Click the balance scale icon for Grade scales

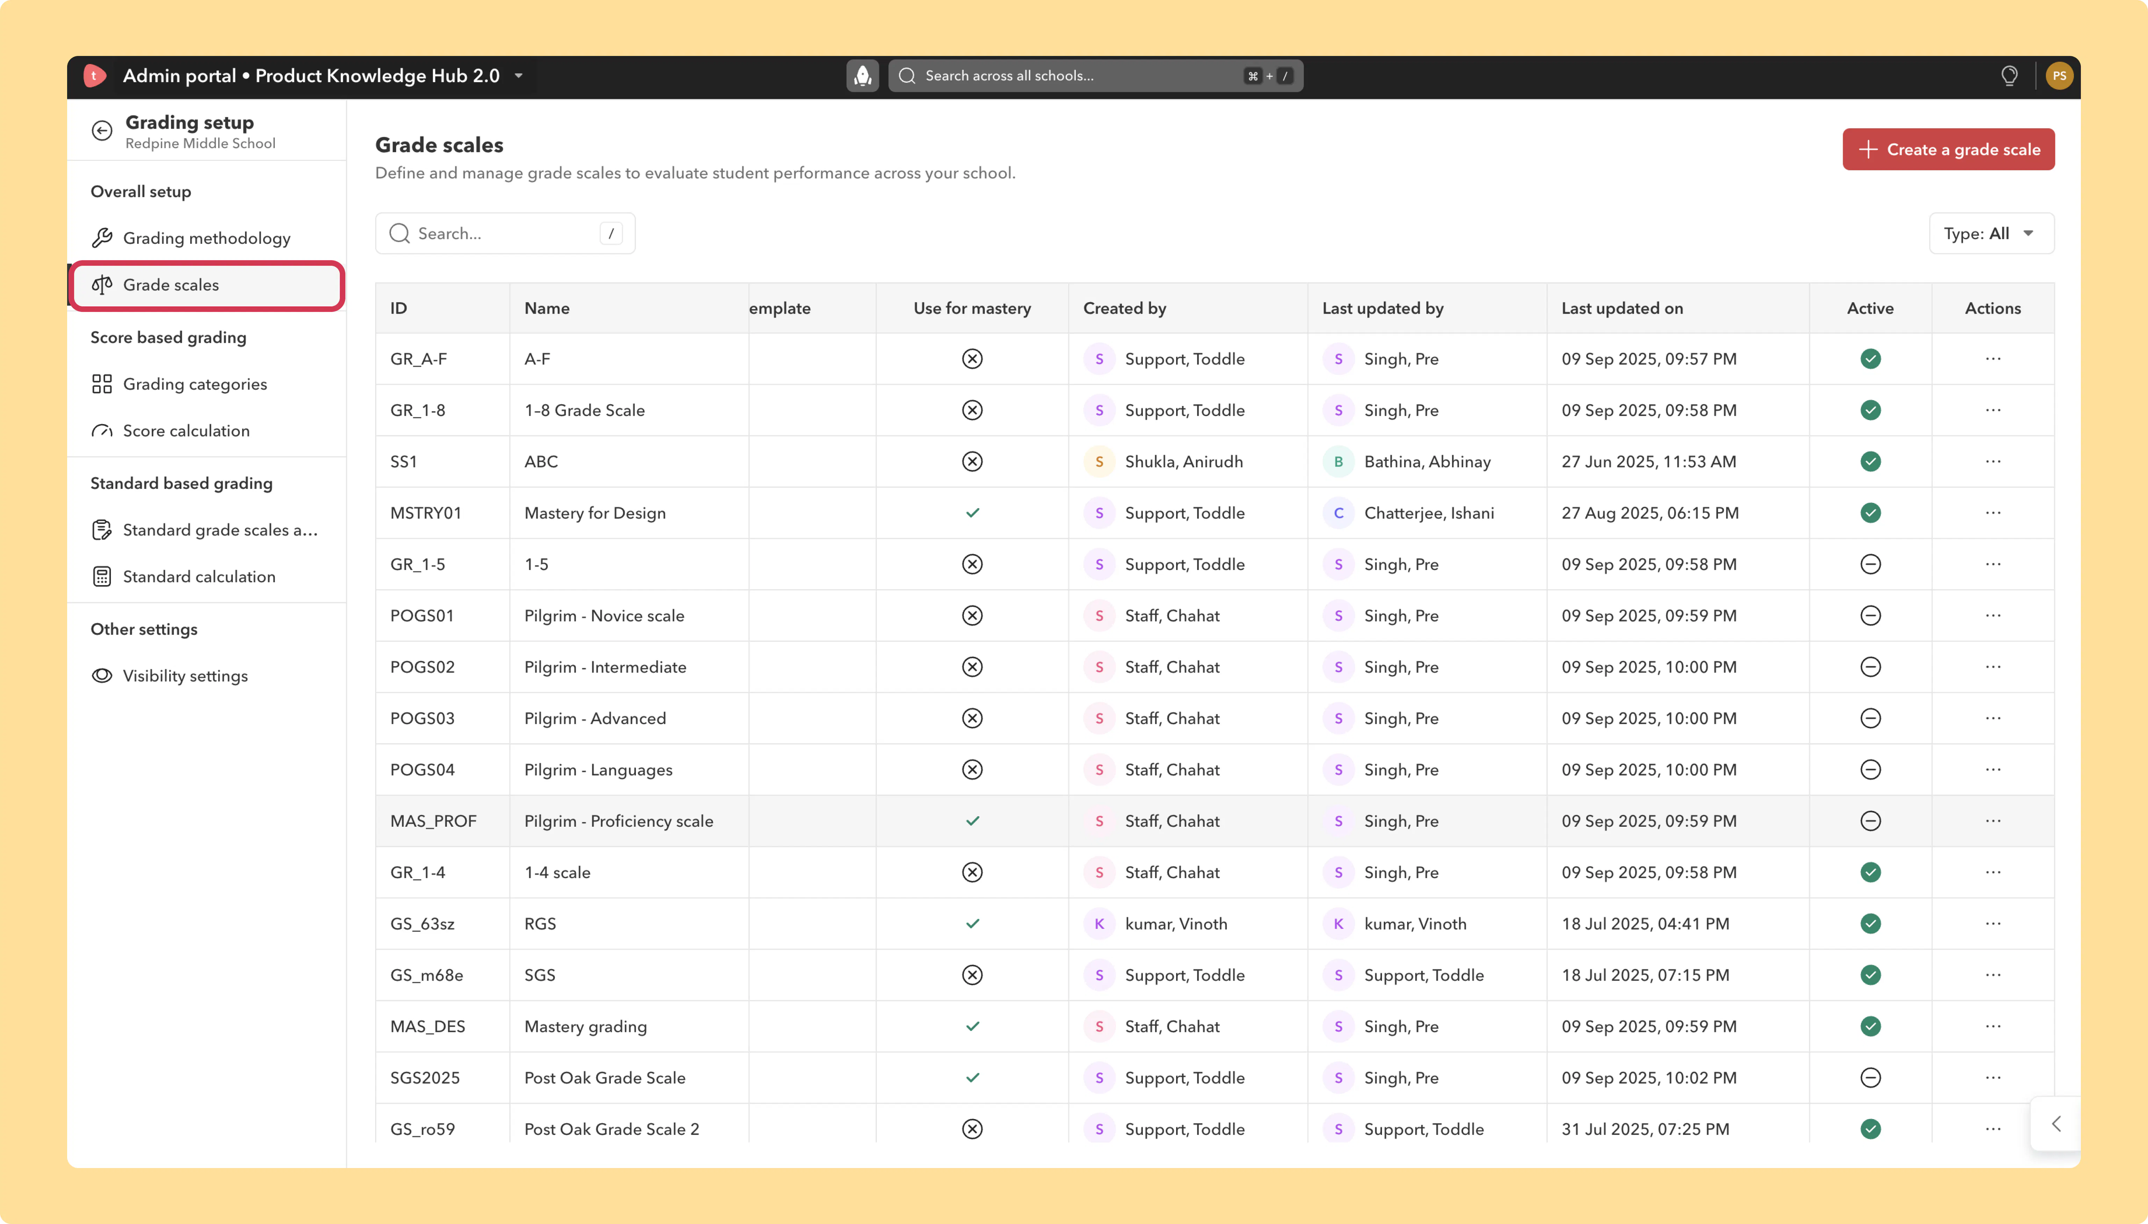coord(102,285)
